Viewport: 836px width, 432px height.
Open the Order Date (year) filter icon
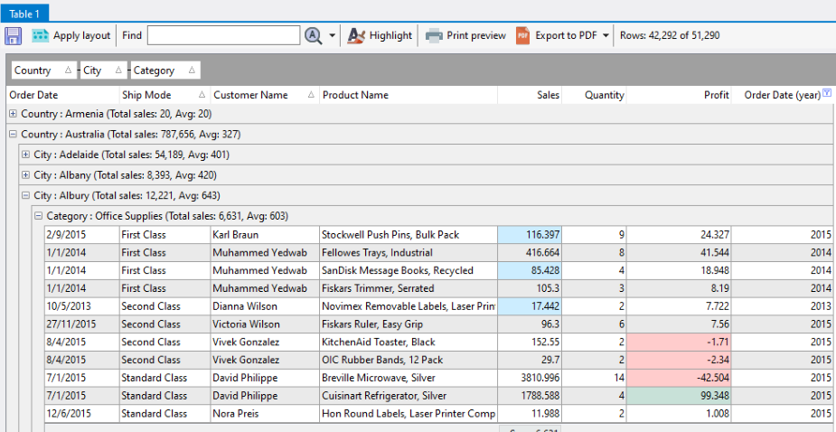pyautogui.click(x=827, y=94)
